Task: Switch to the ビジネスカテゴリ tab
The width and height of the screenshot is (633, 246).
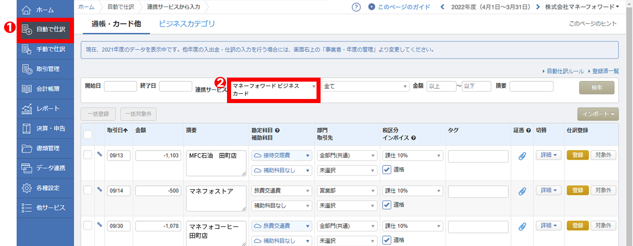Action: click(187, 24)
